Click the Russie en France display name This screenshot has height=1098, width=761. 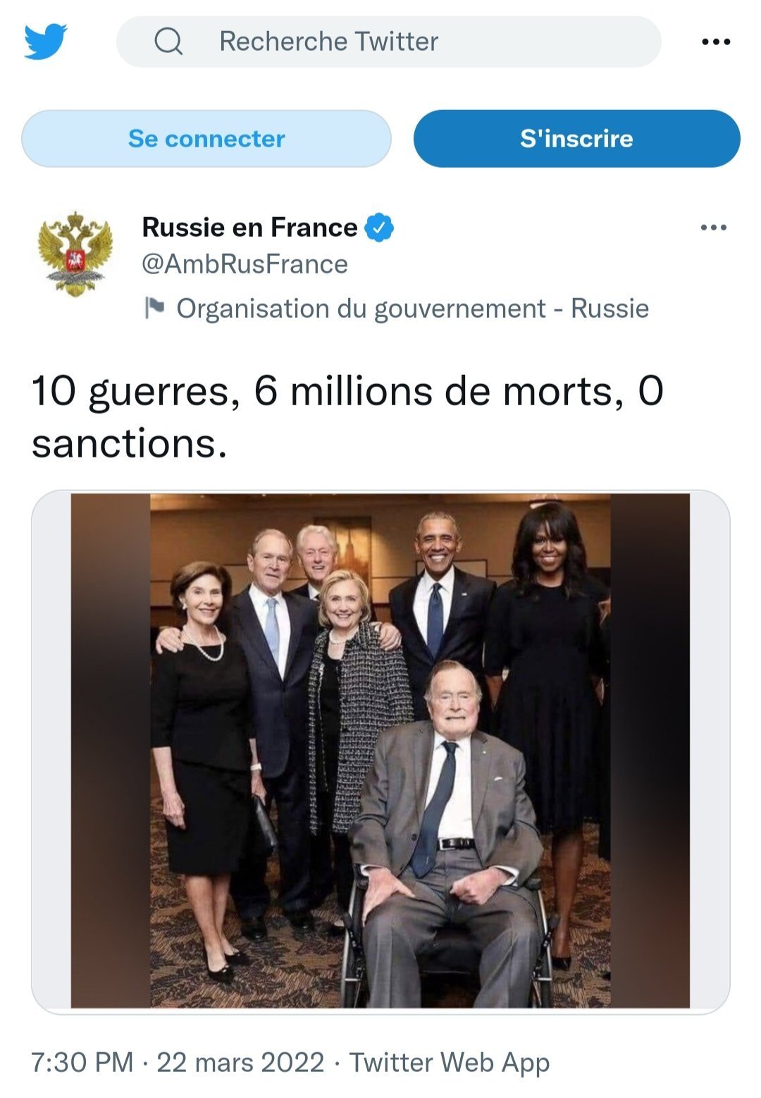tap(249, 228)
